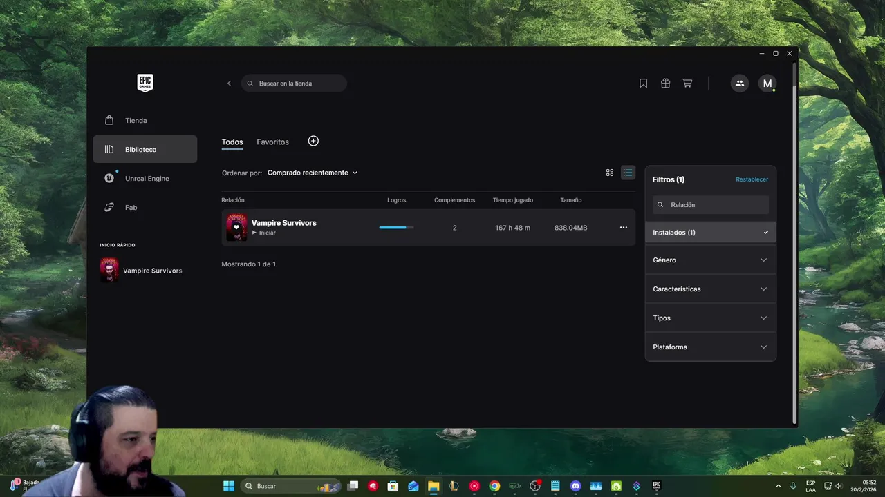Viewport: 885px width, 497px height.
Task: Open the Windows Start menu
Action: pyautogui.click(x=229, y=486)
